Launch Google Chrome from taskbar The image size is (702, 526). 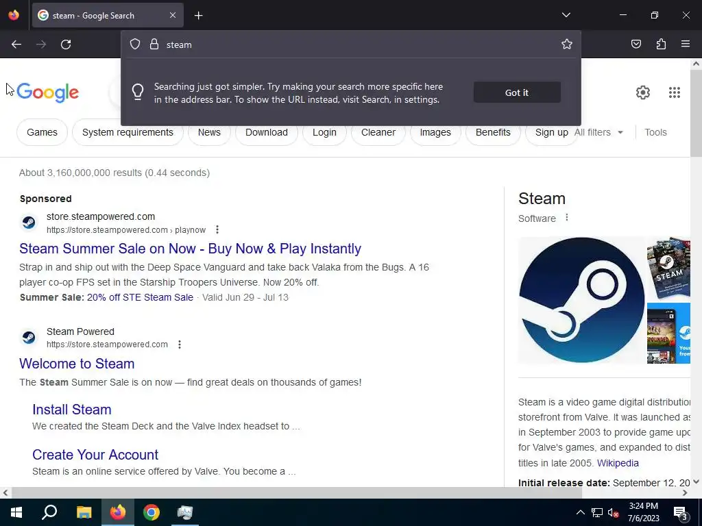[x=152, y=512]
